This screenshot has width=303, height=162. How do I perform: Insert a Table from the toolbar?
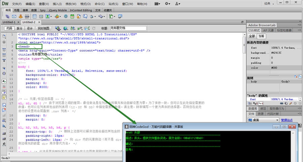[x=34, y=16]
